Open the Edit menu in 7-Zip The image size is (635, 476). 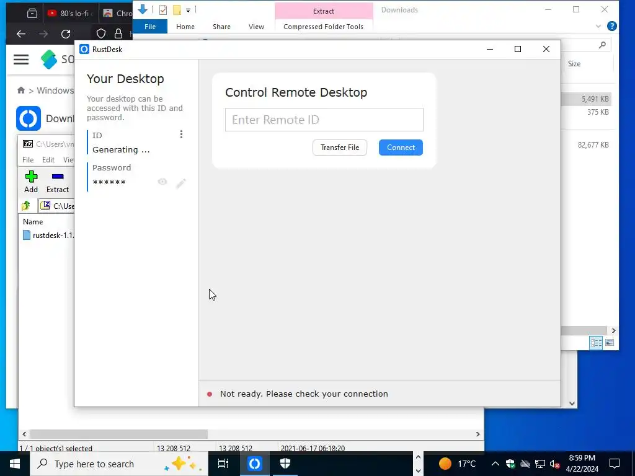(x=48, y=160)
